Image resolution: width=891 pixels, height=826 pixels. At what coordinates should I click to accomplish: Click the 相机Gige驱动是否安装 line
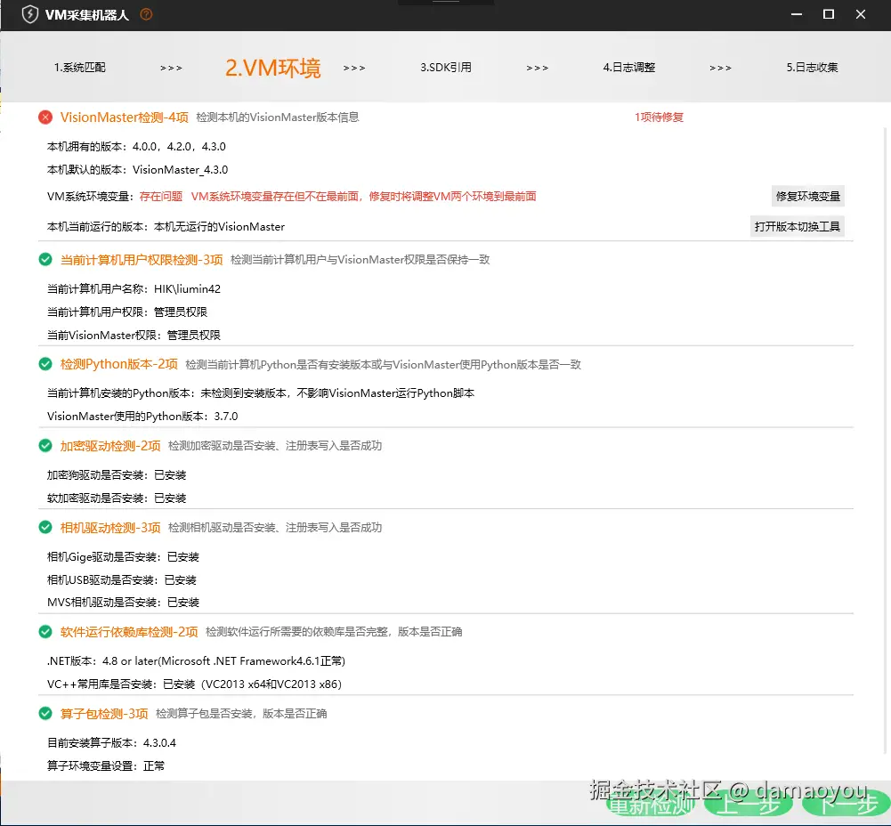pos(124,556)
